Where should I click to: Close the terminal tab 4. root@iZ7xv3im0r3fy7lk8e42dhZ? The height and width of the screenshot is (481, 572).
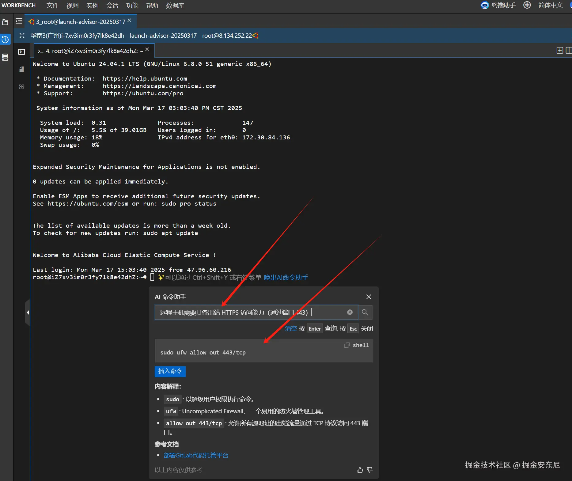147,49
